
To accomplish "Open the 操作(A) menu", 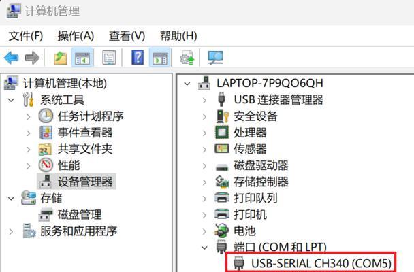I will pyautogui.click(x=76, y=36).
